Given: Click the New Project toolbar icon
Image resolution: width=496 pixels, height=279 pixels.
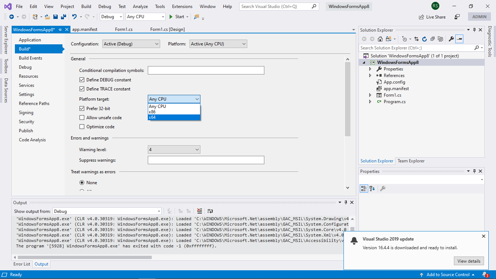Looking at the screenshot, I should coord(35,17).
